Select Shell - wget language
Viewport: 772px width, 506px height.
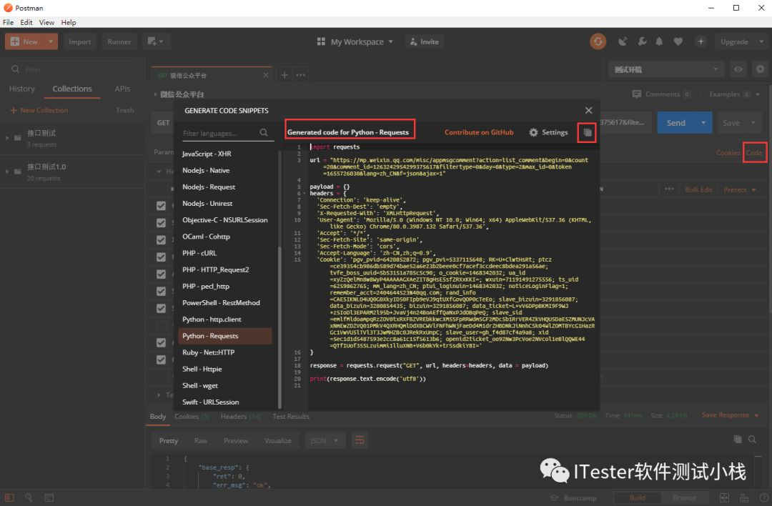coord(200,385)
